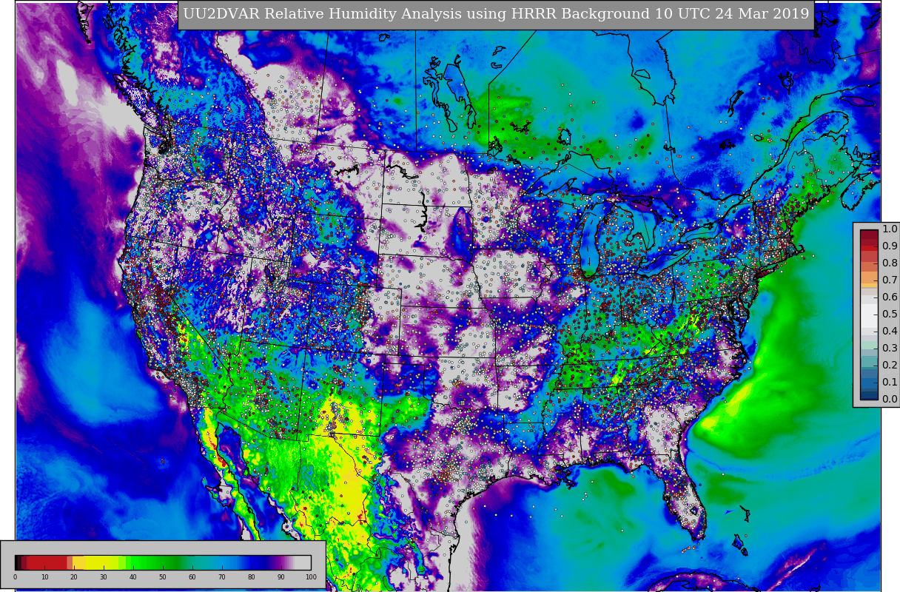Click the 20 tick label on humidity colorbar
Screen dimensions: 900x592
click(x=74, y=577)
